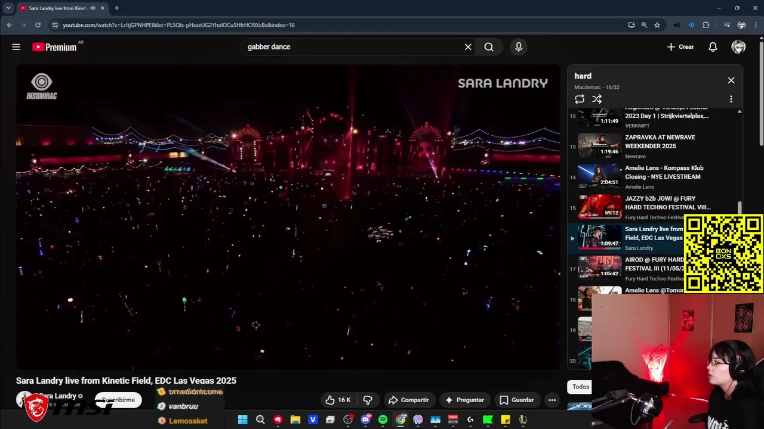Screen dimensions: 764x429
Task: Save the video with Guardar
Action: (x=517, y=400)
